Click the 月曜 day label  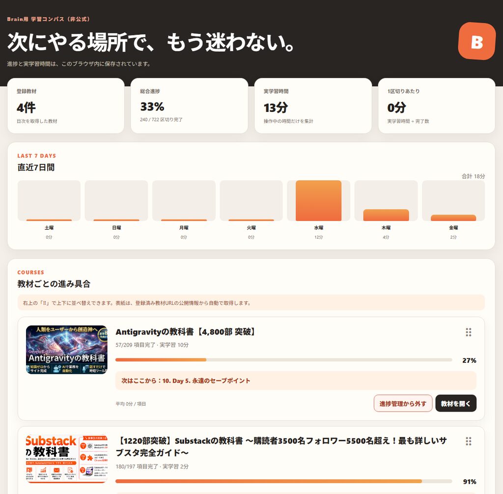184,228
